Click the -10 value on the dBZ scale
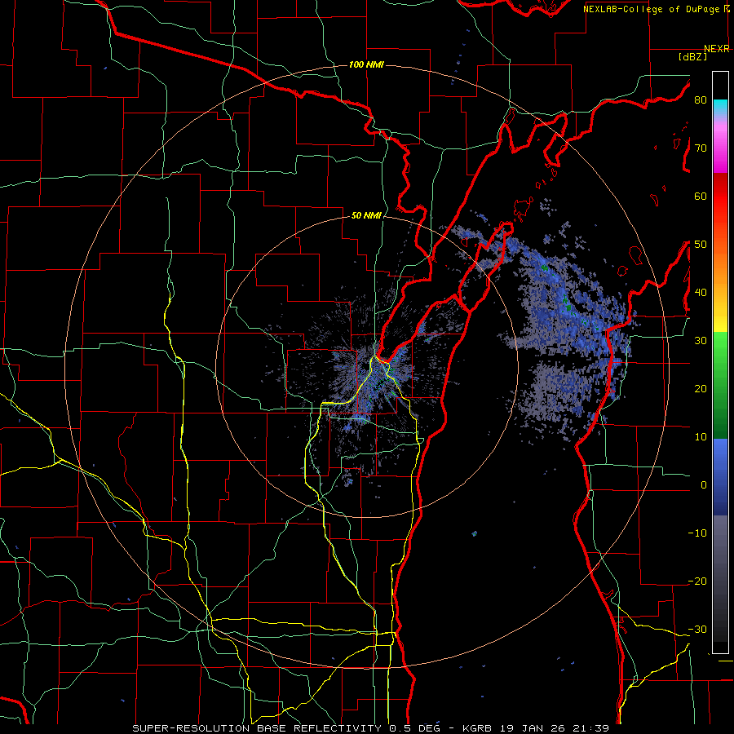 coord(697,533)
